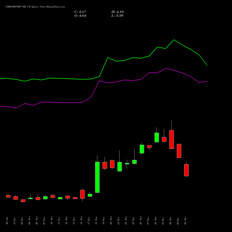Click the '10 Nov' date axis label
This screenshot has width=232, height=232.
pyautogui.click(x=52, y=221)
